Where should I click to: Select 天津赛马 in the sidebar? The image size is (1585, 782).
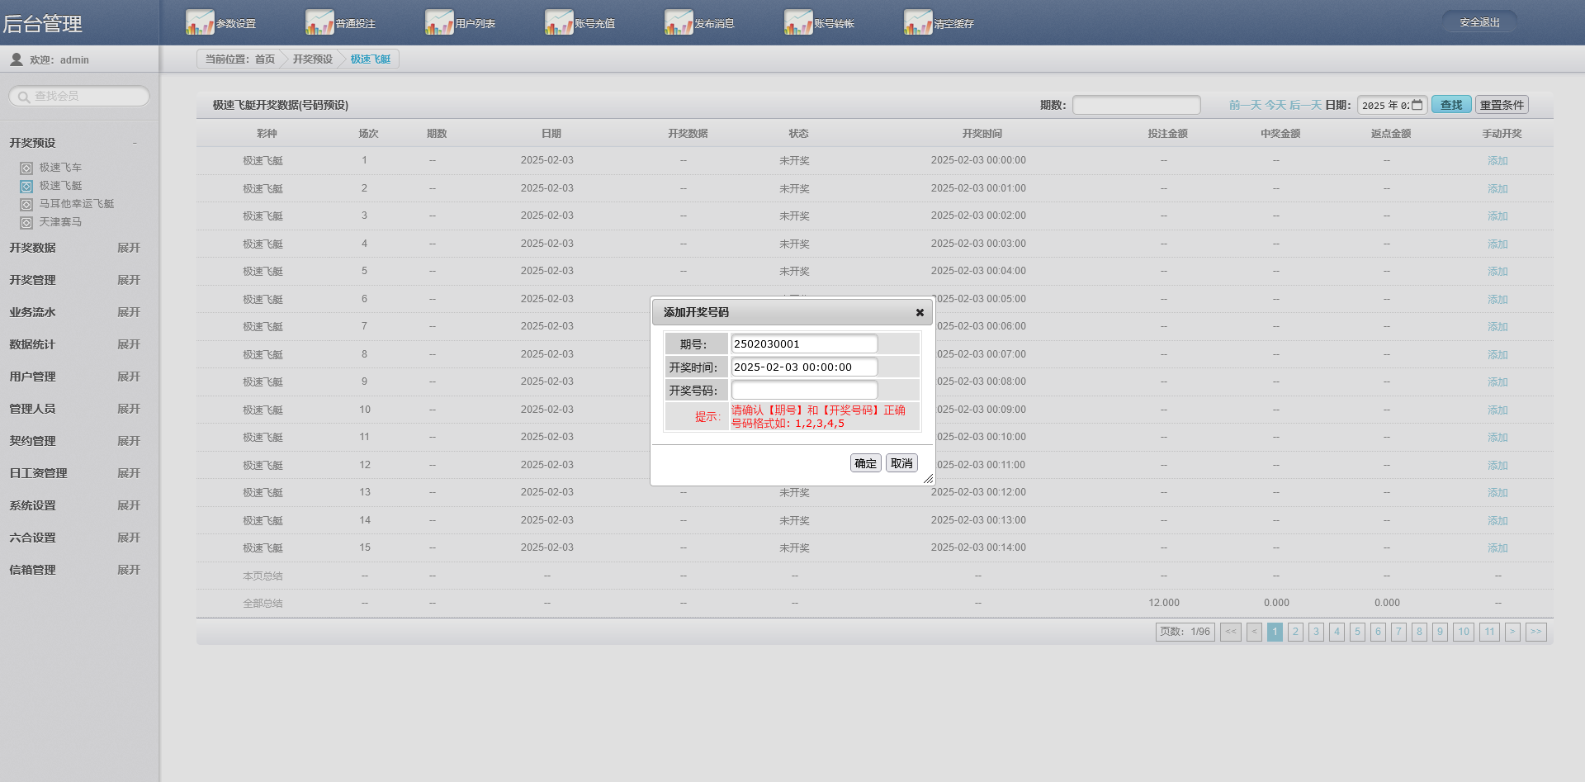coord(60,222)
